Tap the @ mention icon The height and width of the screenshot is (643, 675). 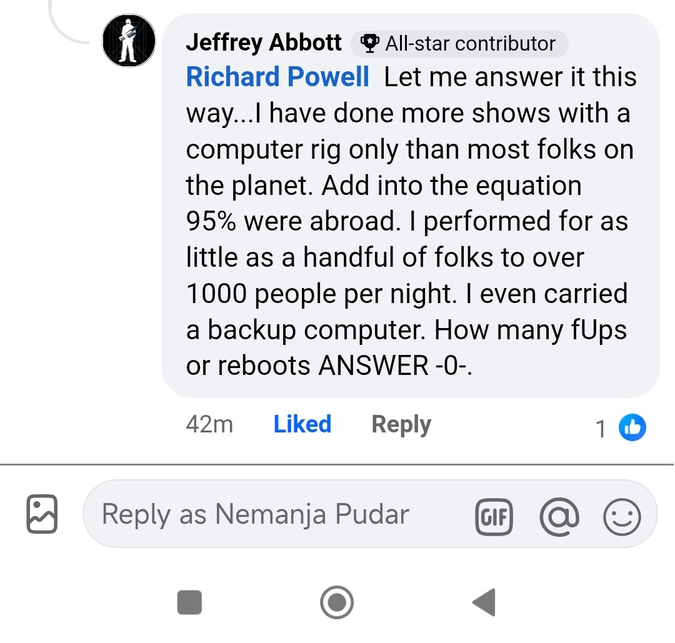click(x=560, y=517)
